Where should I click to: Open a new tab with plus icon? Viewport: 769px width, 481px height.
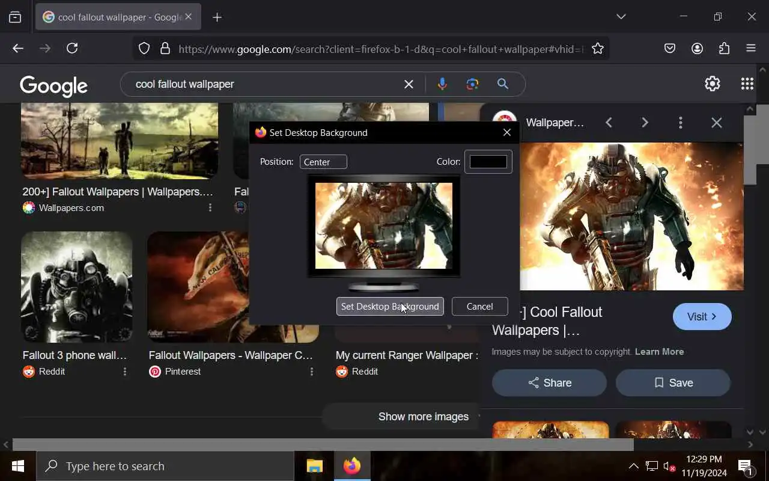click(217, 17)
